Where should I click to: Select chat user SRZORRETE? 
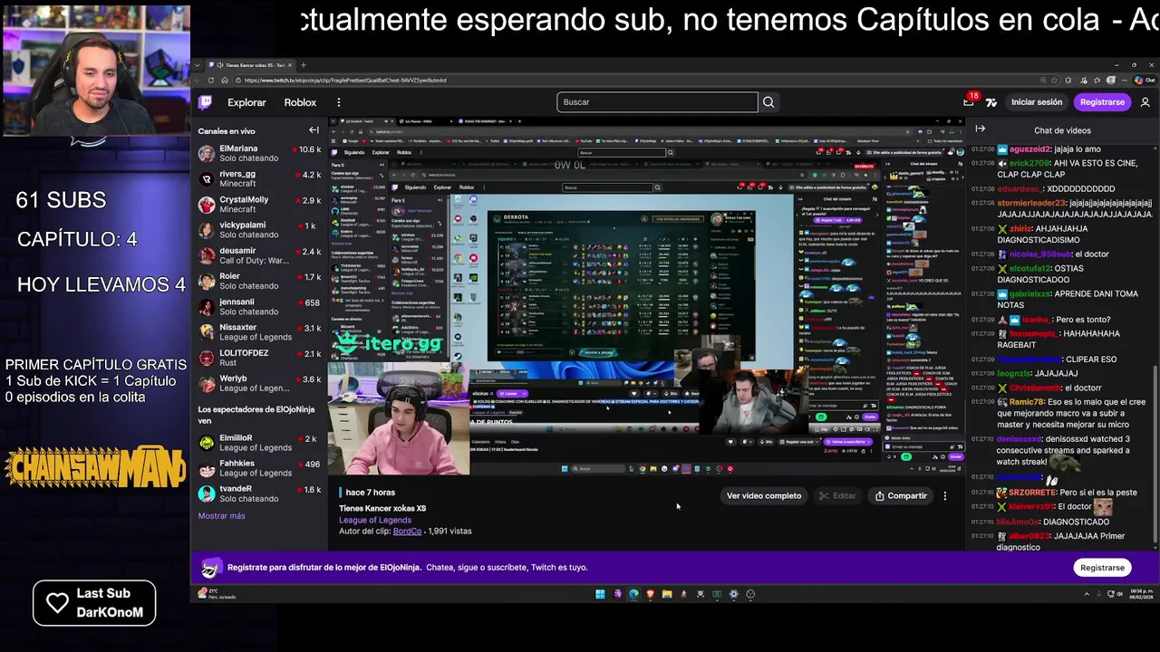point(1032,493)
